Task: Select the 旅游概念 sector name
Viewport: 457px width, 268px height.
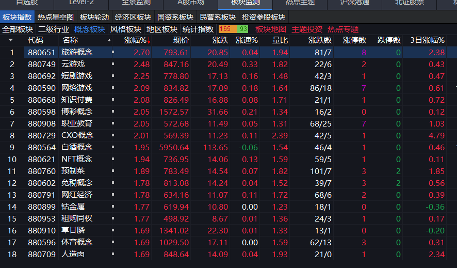Action: coord(77,52)
